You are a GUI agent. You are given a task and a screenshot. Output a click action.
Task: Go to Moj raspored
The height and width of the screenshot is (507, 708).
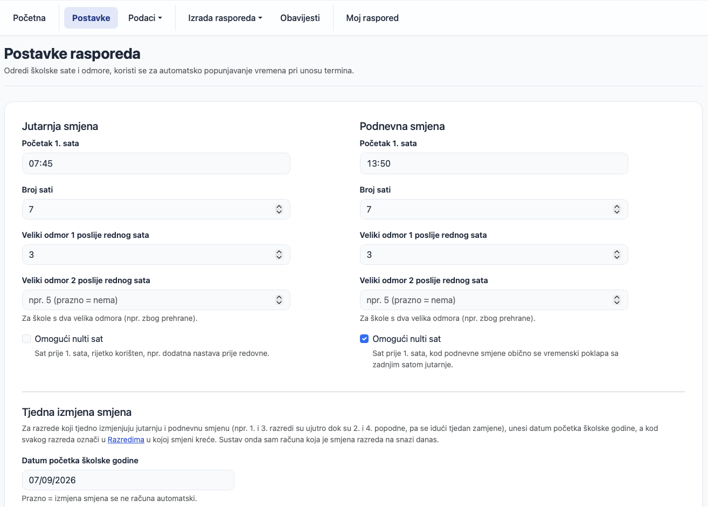click(x=372, y=18)
